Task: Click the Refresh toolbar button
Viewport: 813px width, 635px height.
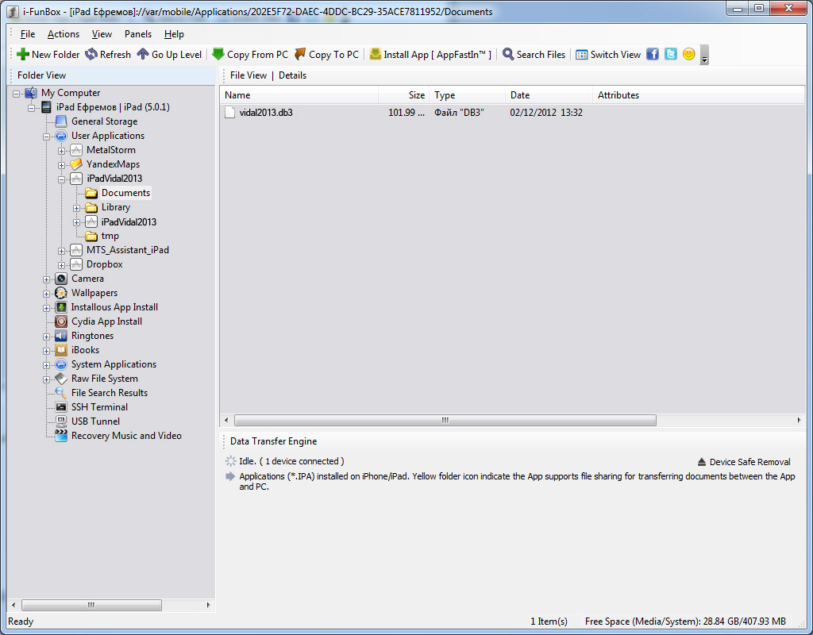Action: [x=108, y=55]
